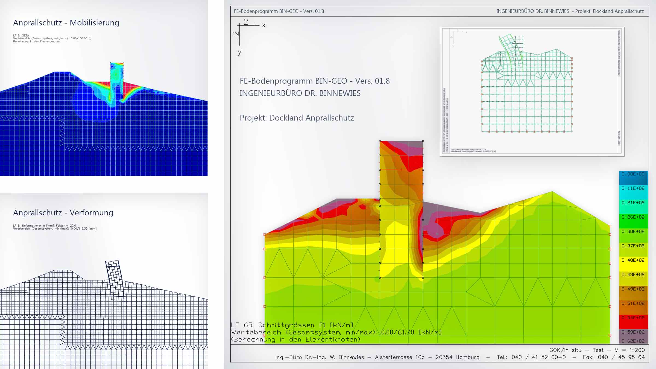Click the 0.40E+02 yellow legend swatch

click(633, 264)
